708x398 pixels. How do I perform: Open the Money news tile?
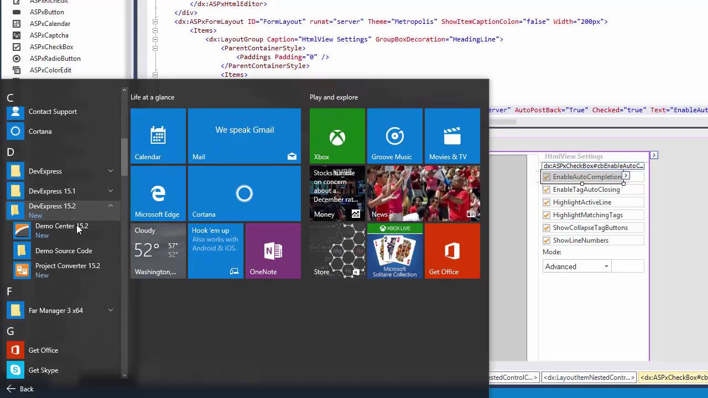pyautogui.click(x=337, y=193)
